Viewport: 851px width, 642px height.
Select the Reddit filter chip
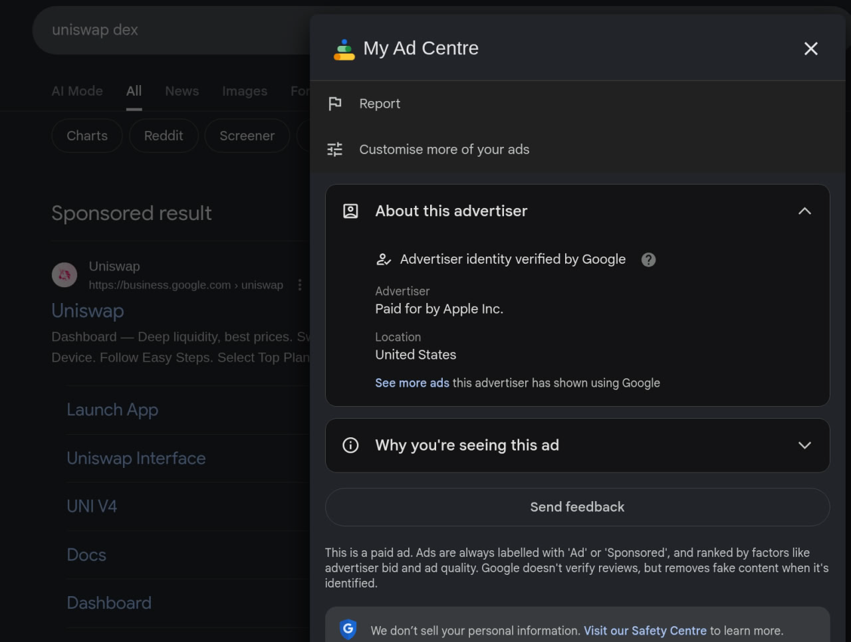point(164,136)
